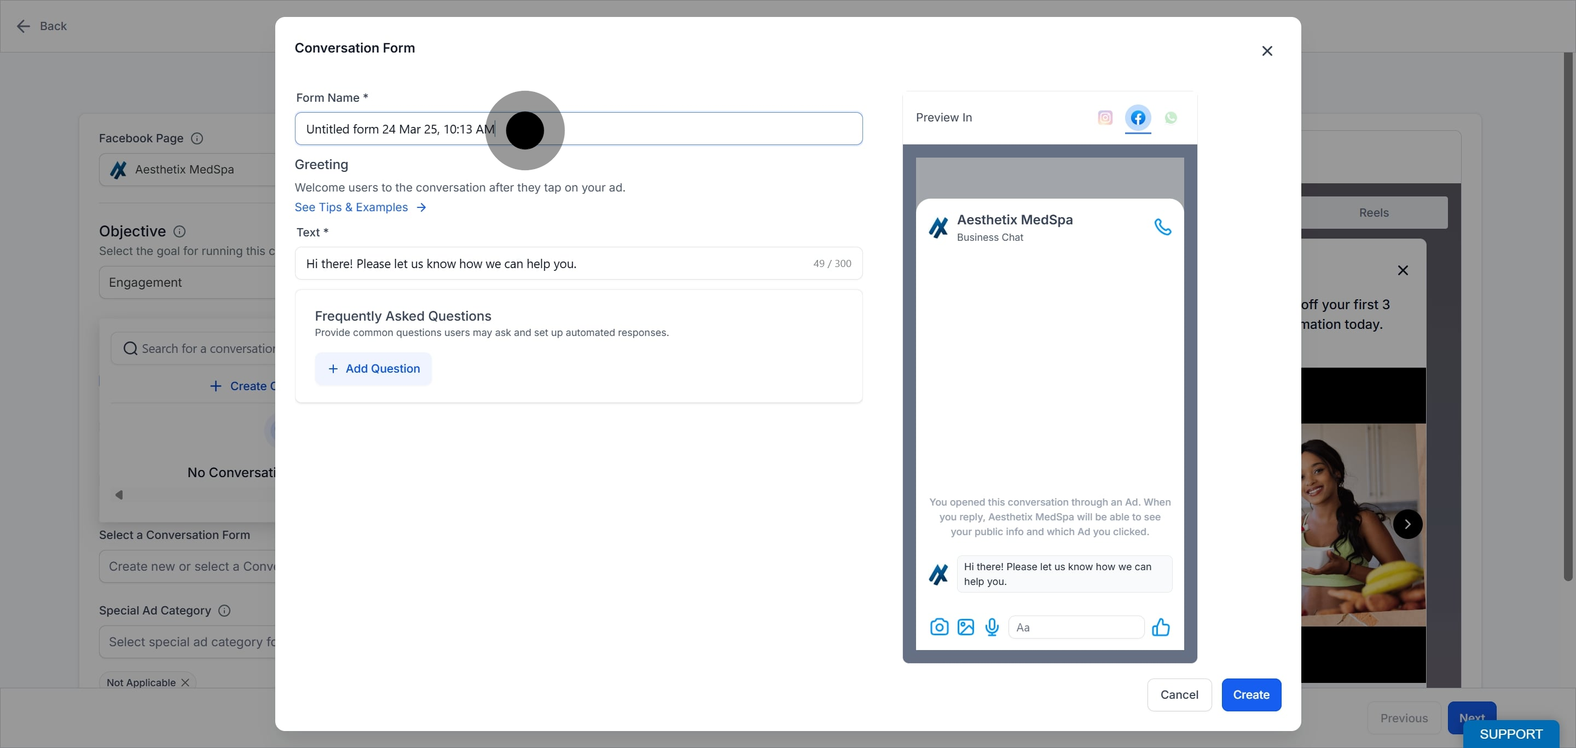This screenshot has height=748, width=1576.
Task: Select Facebook preview icon
Action: tap(1138, 118)
